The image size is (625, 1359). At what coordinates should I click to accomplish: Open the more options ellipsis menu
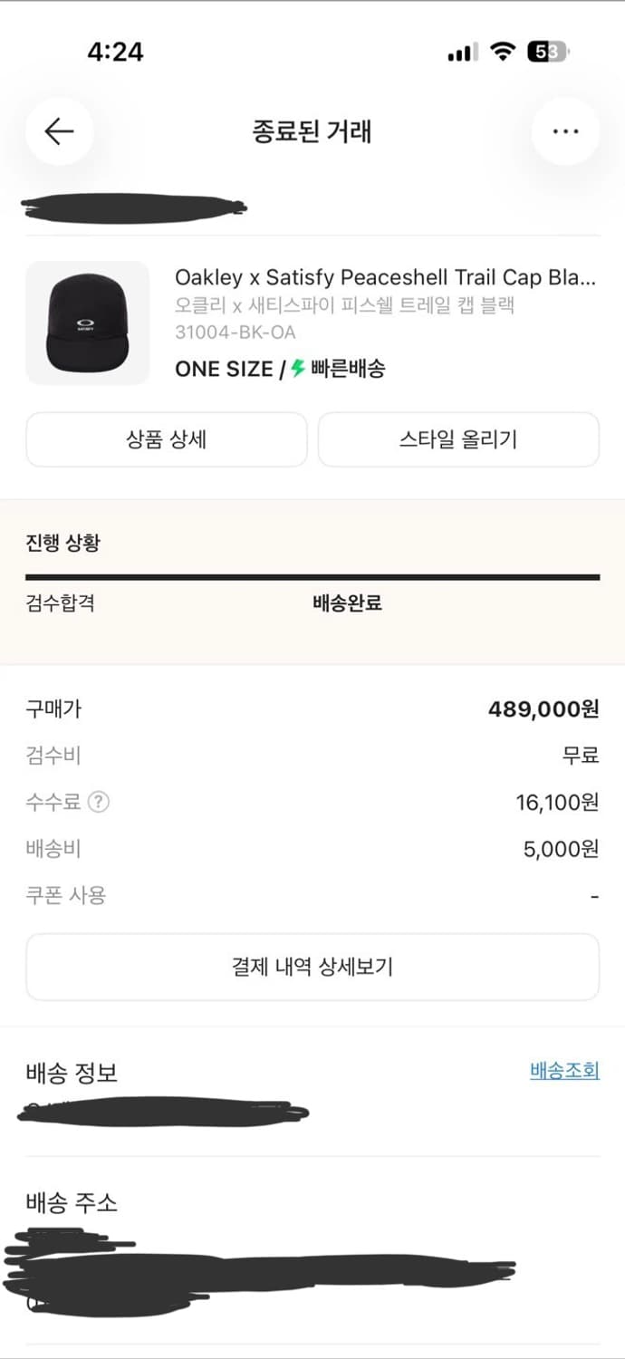pos(565,131)
